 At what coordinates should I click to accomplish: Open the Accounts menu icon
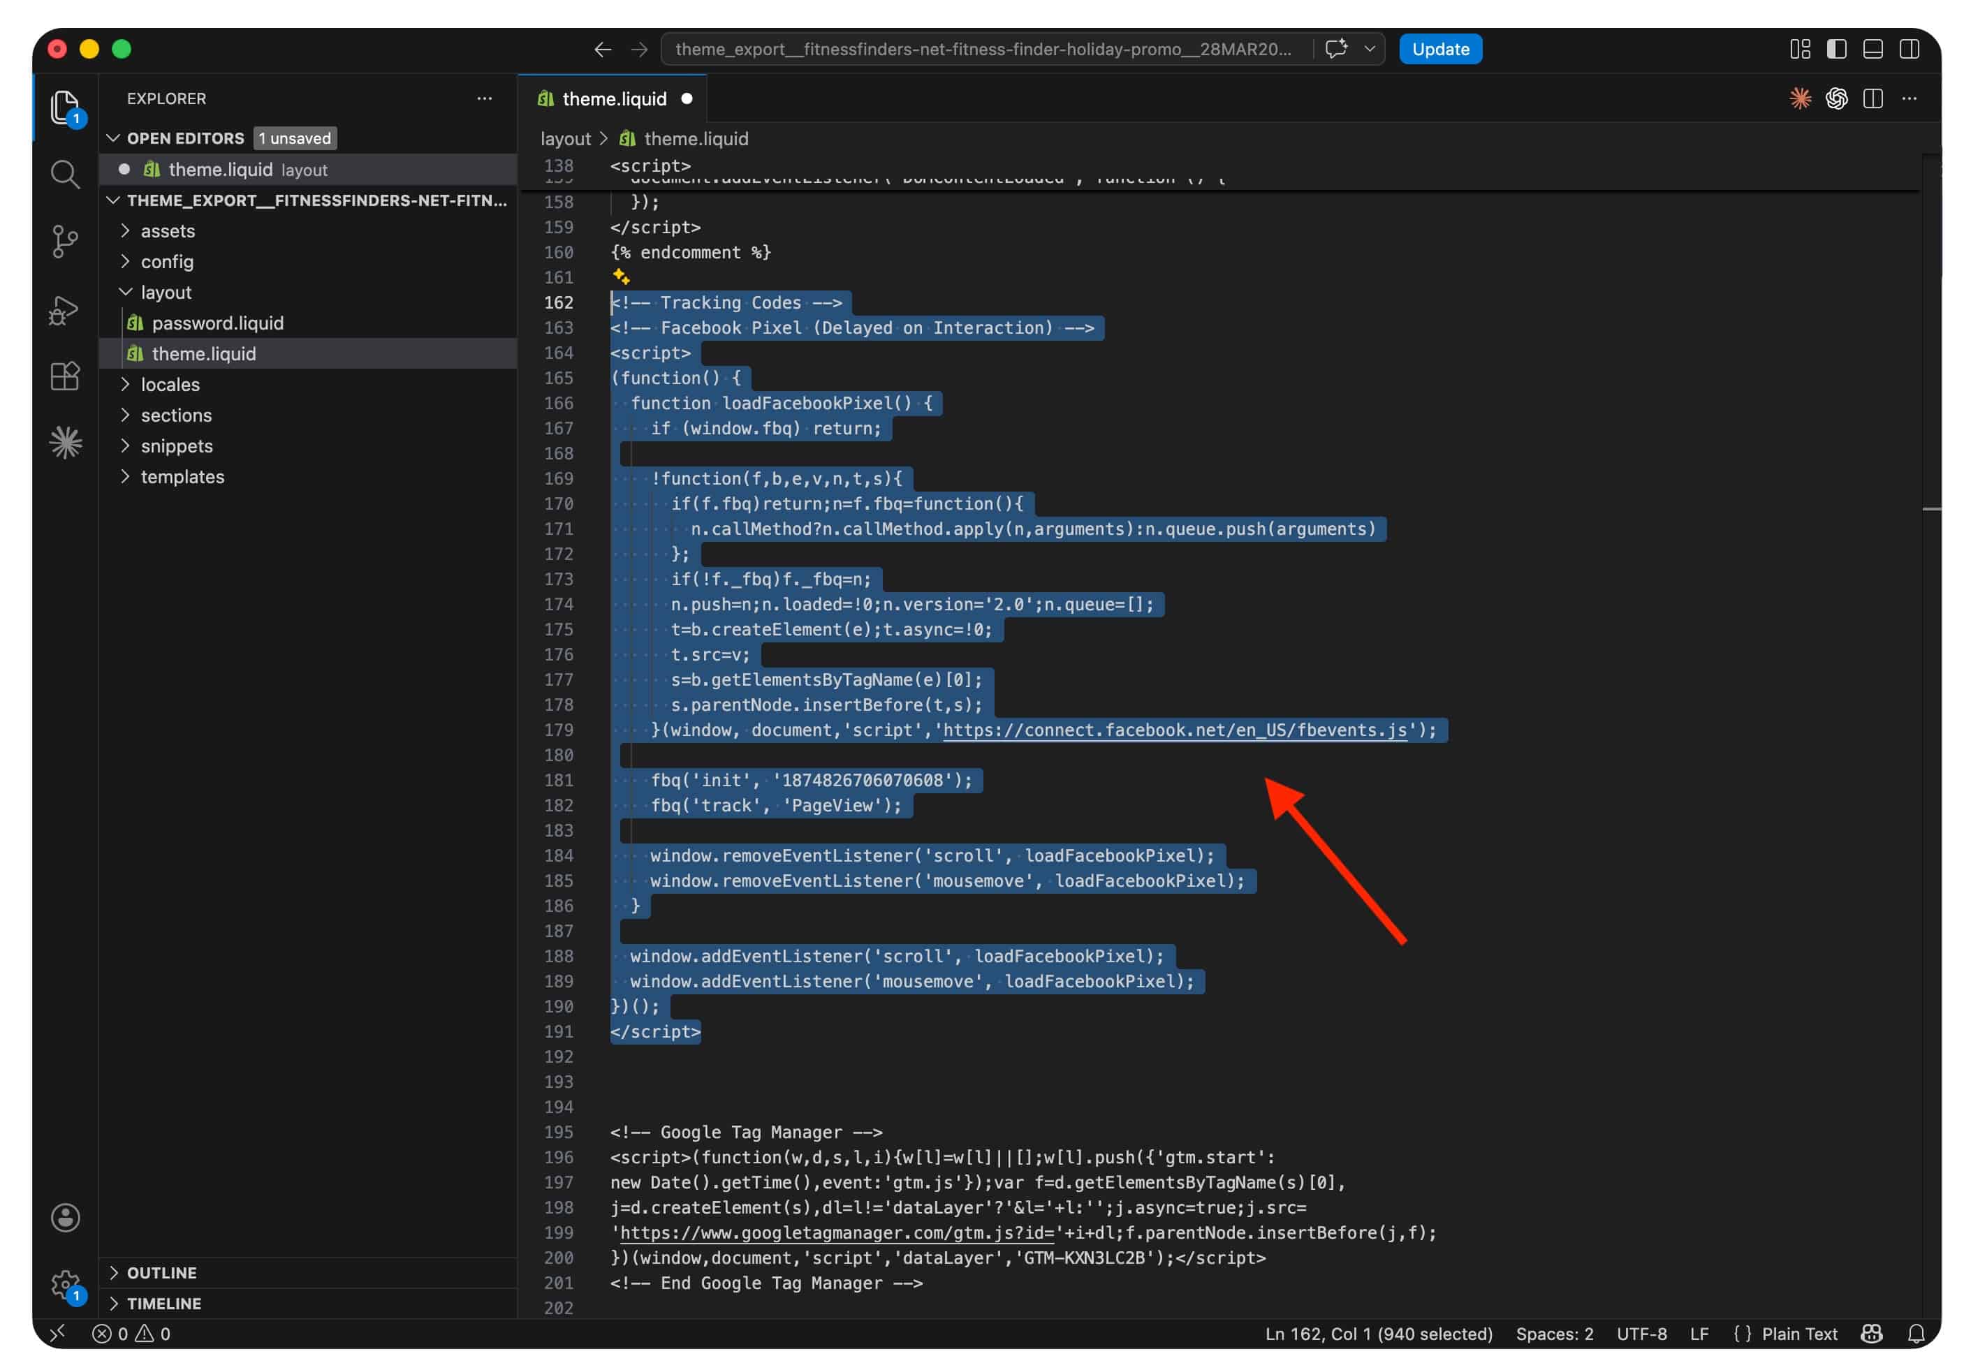click(x=65, y=1217)
